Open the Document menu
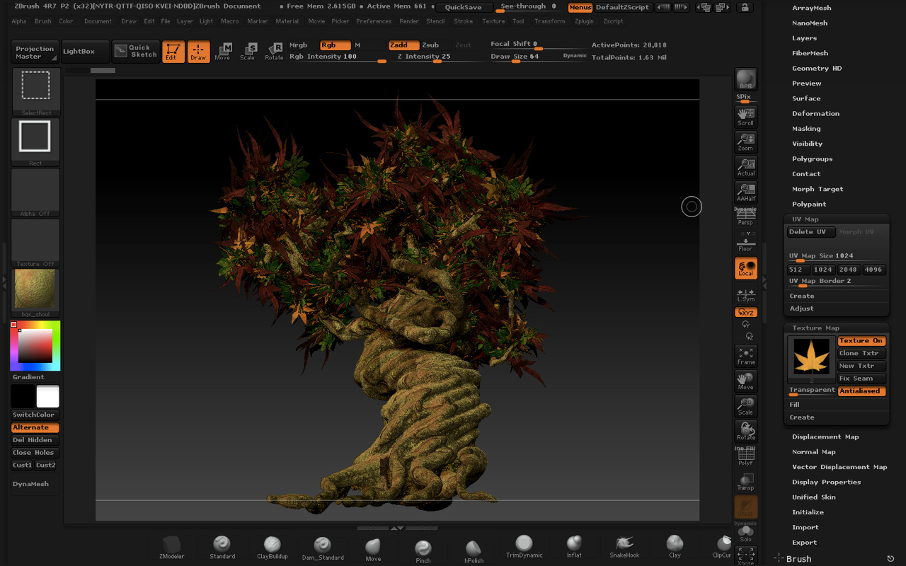 tap(98, 21)
